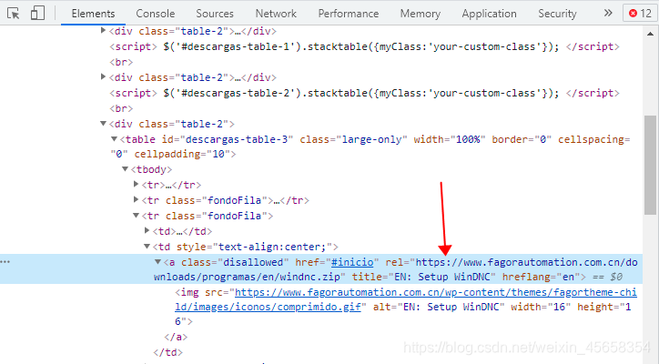Open the more tabs chevron
The width and height of the screenshot is (659, 364).
pos(608,13)
